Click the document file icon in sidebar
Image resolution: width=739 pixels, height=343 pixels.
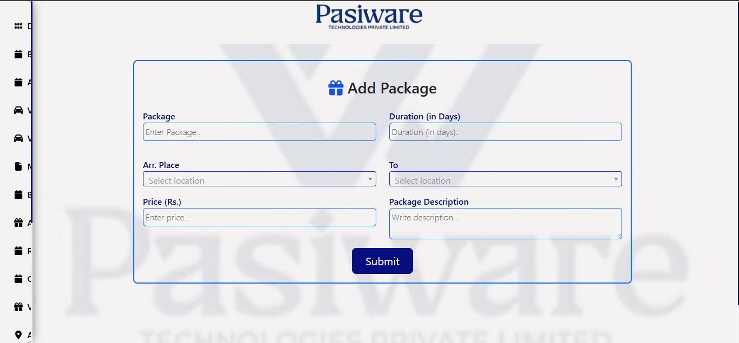click(x=18, y=166)
